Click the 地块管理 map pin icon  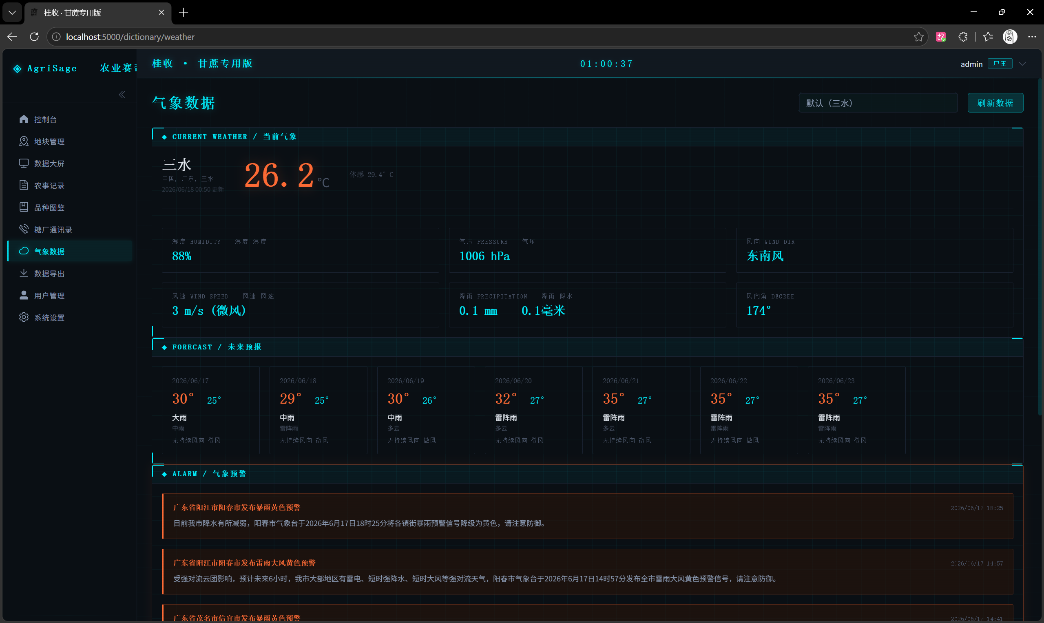(24, 141)
